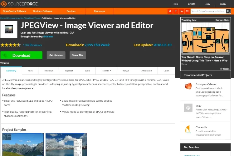Screen dimensions: 234x156
Task: Click the Browse breadcrumb link
Action: [x=11, y=18]
